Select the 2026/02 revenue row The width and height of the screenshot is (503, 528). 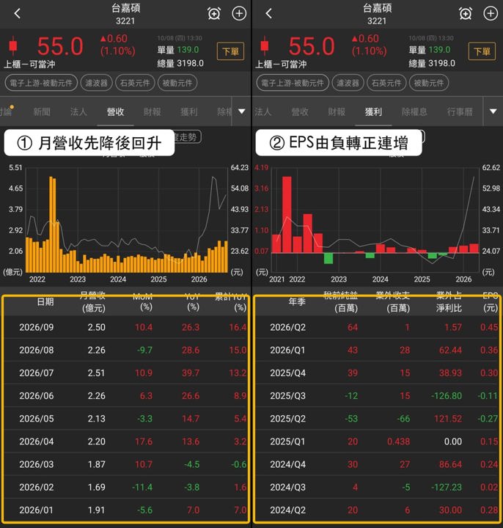tap(127, 487)
